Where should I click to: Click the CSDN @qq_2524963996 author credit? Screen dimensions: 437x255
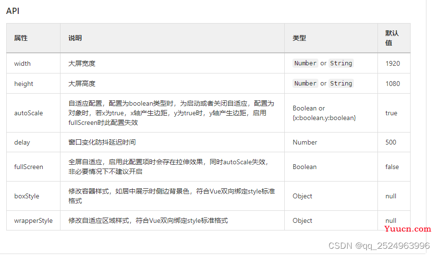click(379, 245)
